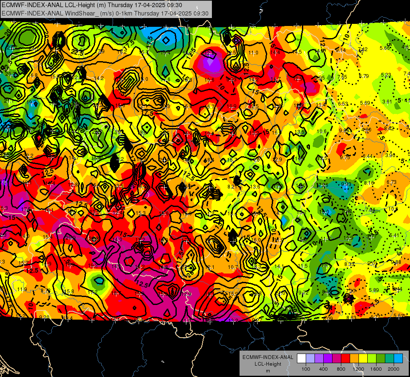The width and height of the screenshot is (410, 377).
Task: Click the WindShear 0-1km title line
Action: point(105,13)
